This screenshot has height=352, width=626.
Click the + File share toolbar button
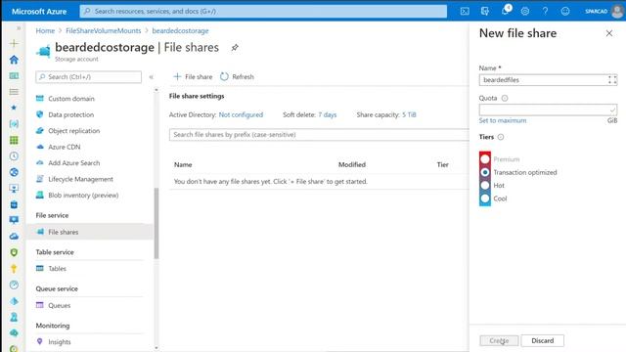pos(194,76)
